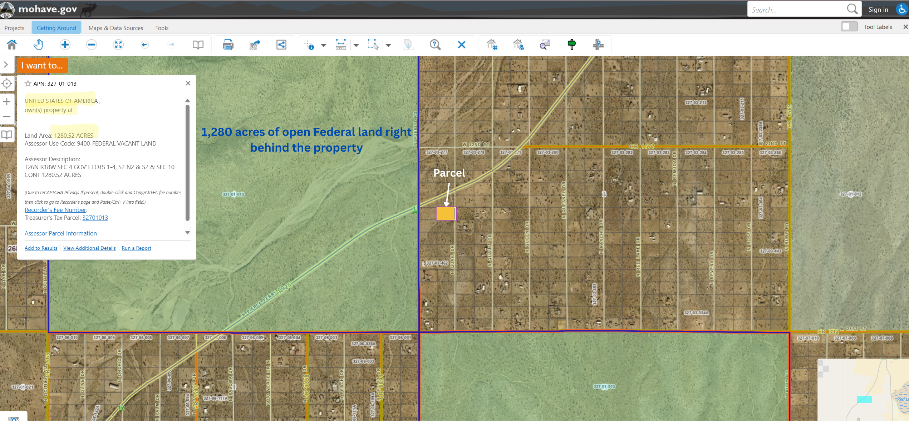Click the green Plot Coordinates pin icon
909x421 pixels.
[571, 45]
